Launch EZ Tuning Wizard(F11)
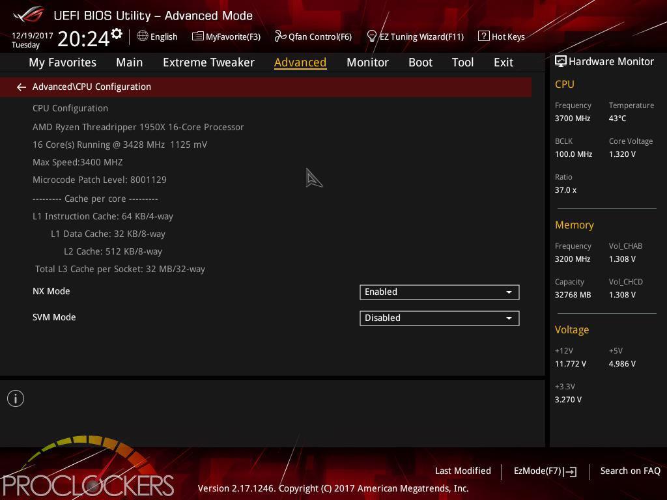 (415, 36)
